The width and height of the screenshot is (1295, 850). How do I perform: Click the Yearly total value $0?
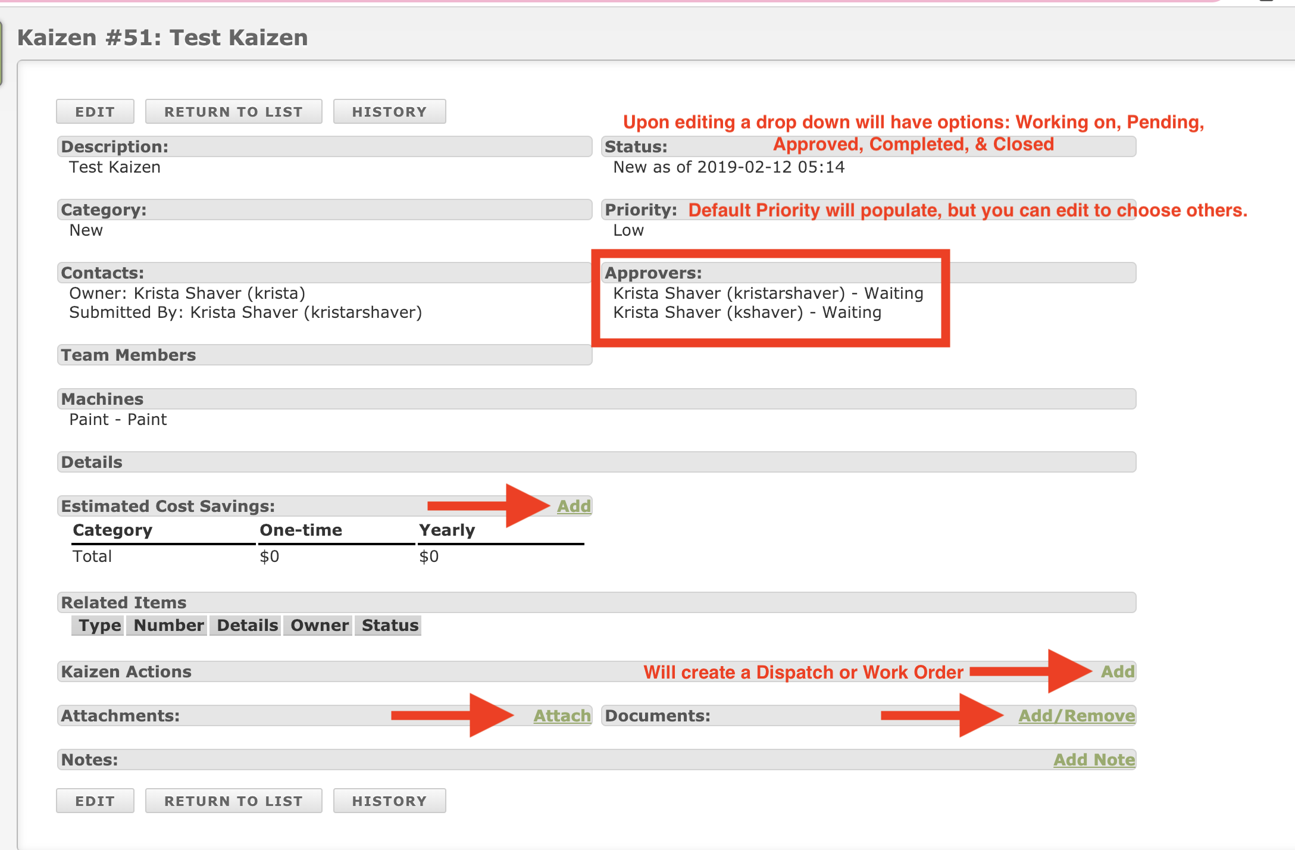[429, 557]
